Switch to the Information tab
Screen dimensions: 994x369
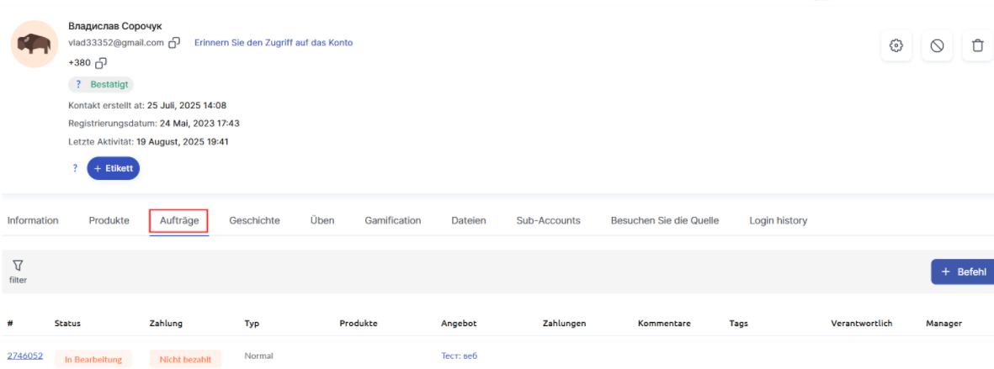tap(33, 220)
